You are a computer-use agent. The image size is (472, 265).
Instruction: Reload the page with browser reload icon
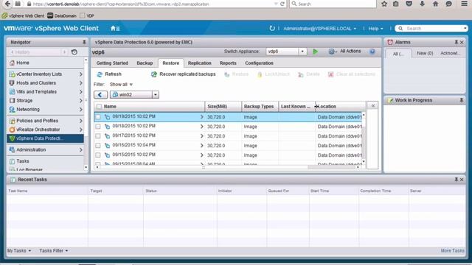pos(282,4)
